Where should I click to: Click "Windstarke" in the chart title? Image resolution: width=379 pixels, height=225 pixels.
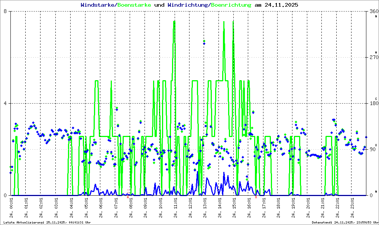click(98, 5)
